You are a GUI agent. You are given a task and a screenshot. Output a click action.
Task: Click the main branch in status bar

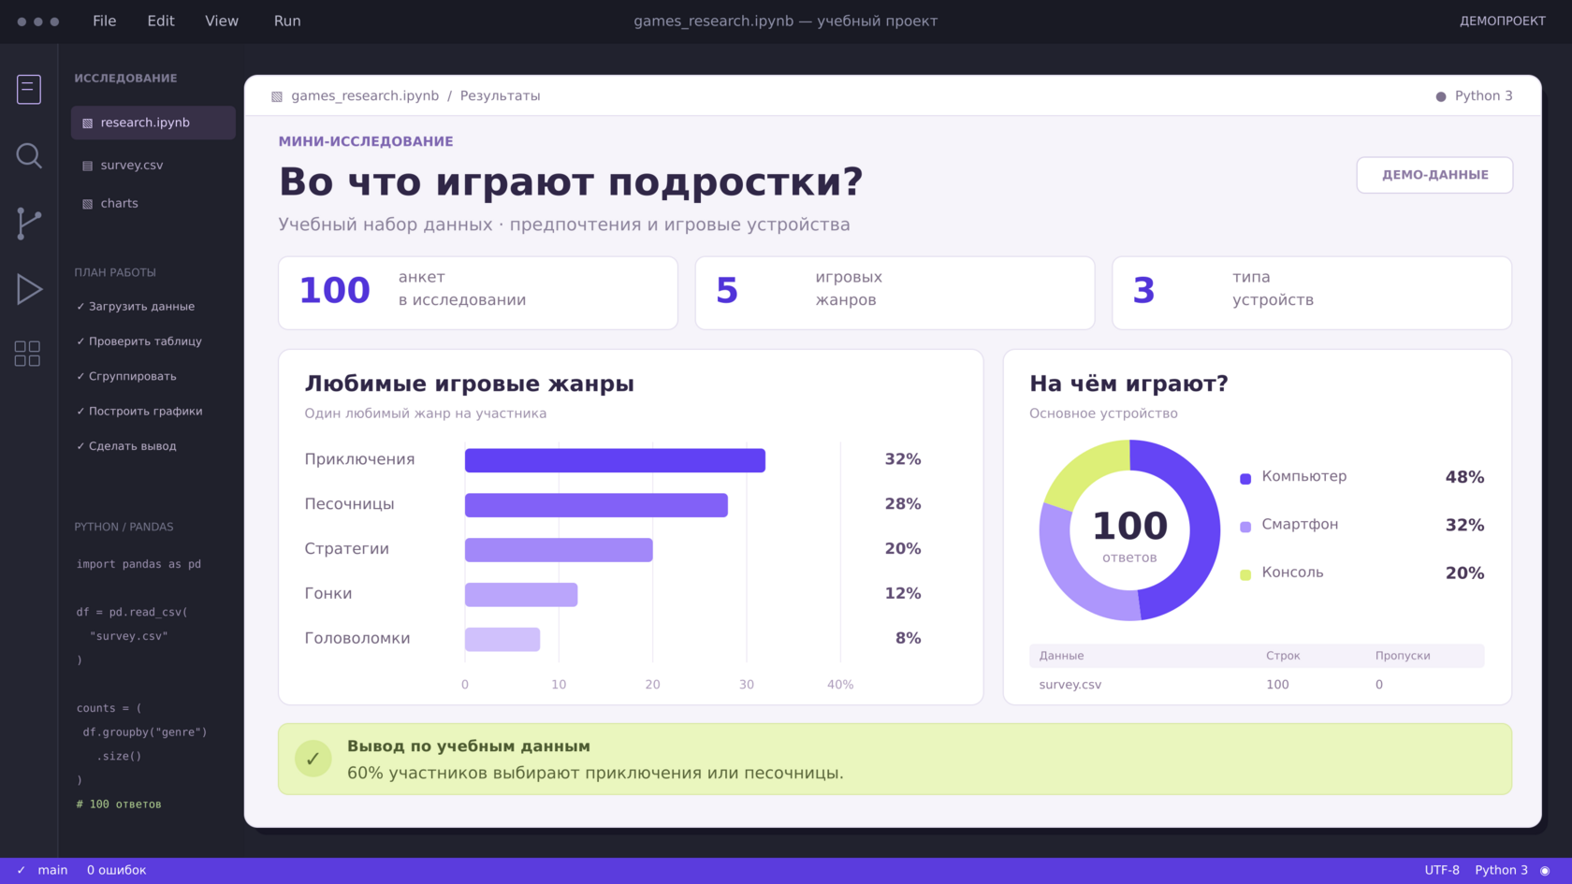(x=52, y=870)
